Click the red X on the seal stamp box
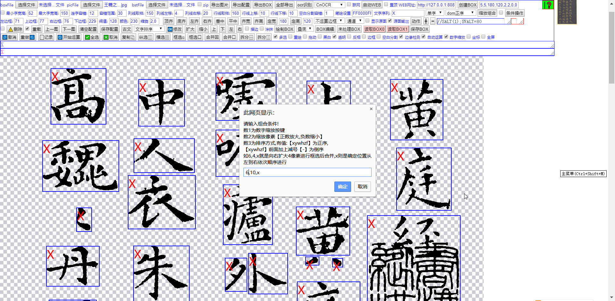The image size is (615, 301). click(x=371, y=224)
